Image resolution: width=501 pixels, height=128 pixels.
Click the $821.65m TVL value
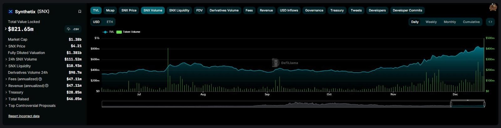point(21,29)
